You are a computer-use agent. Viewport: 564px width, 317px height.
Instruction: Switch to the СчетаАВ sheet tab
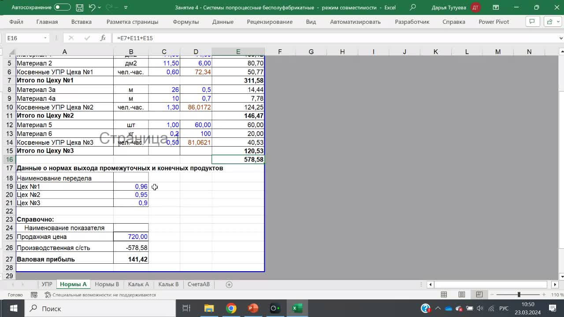[x=199, y=284]
